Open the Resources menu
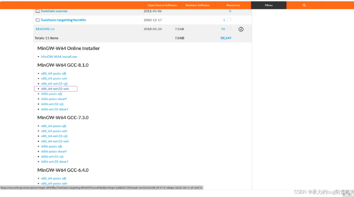The image size is (354, 197). [233, 5]
